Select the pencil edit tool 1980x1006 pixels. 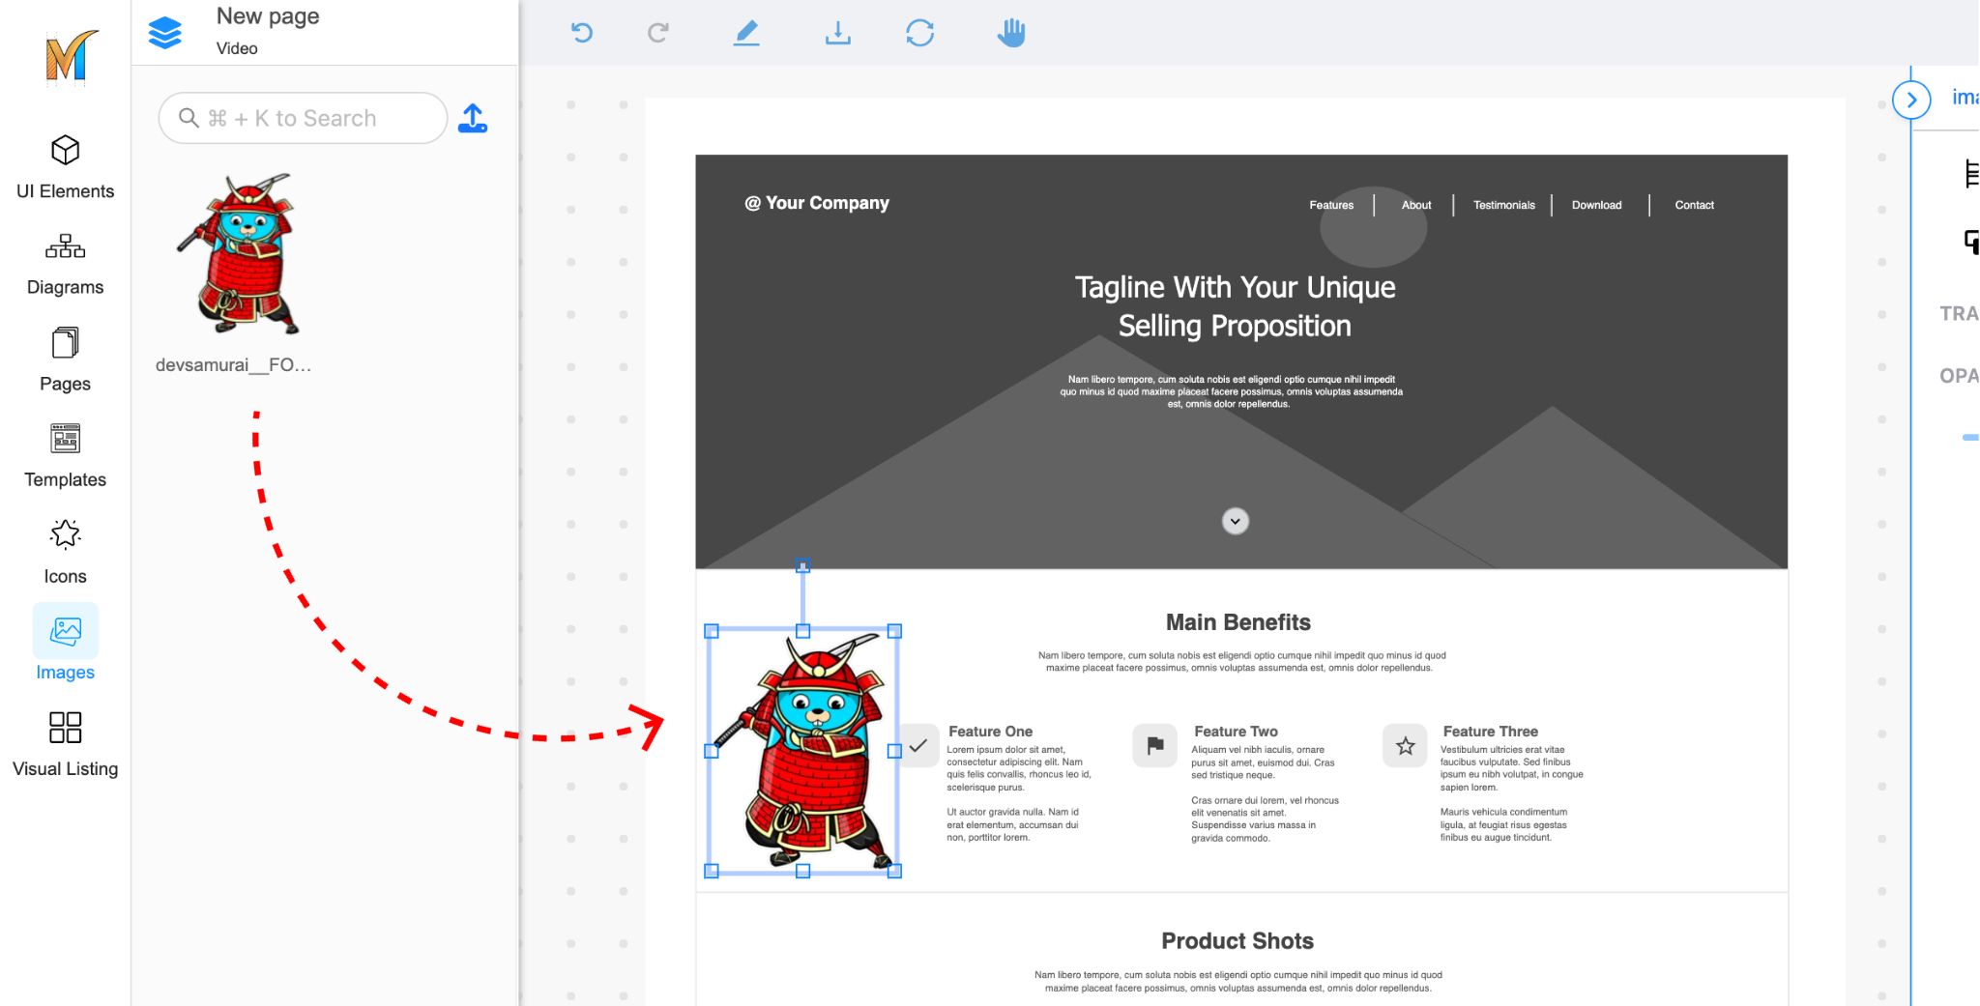[x=746, y=33]
